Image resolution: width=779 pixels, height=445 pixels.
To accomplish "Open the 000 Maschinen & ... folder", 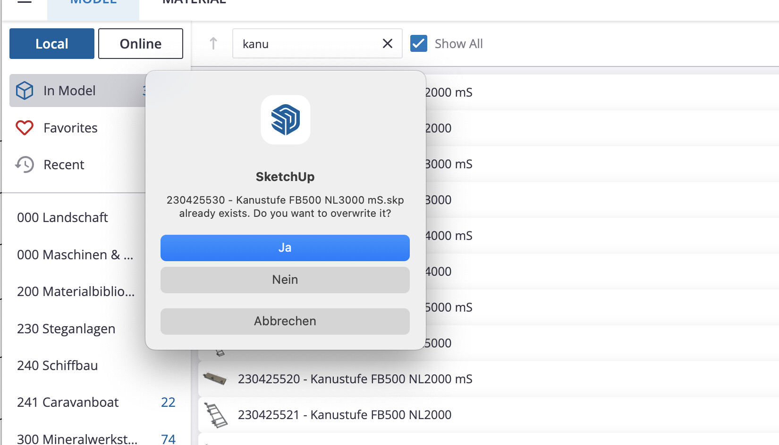I will tap(76, 255).
